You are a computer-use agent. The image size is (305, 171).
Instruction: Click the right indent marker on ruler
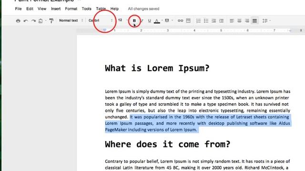[x=290, y=30]
